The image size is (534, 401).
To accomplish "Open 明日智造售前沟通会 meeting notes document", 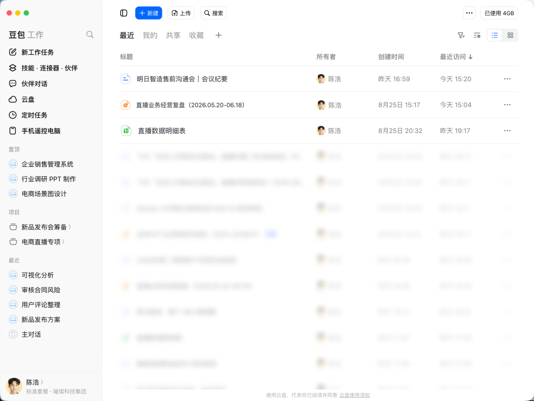I will [x=182, y=79].
